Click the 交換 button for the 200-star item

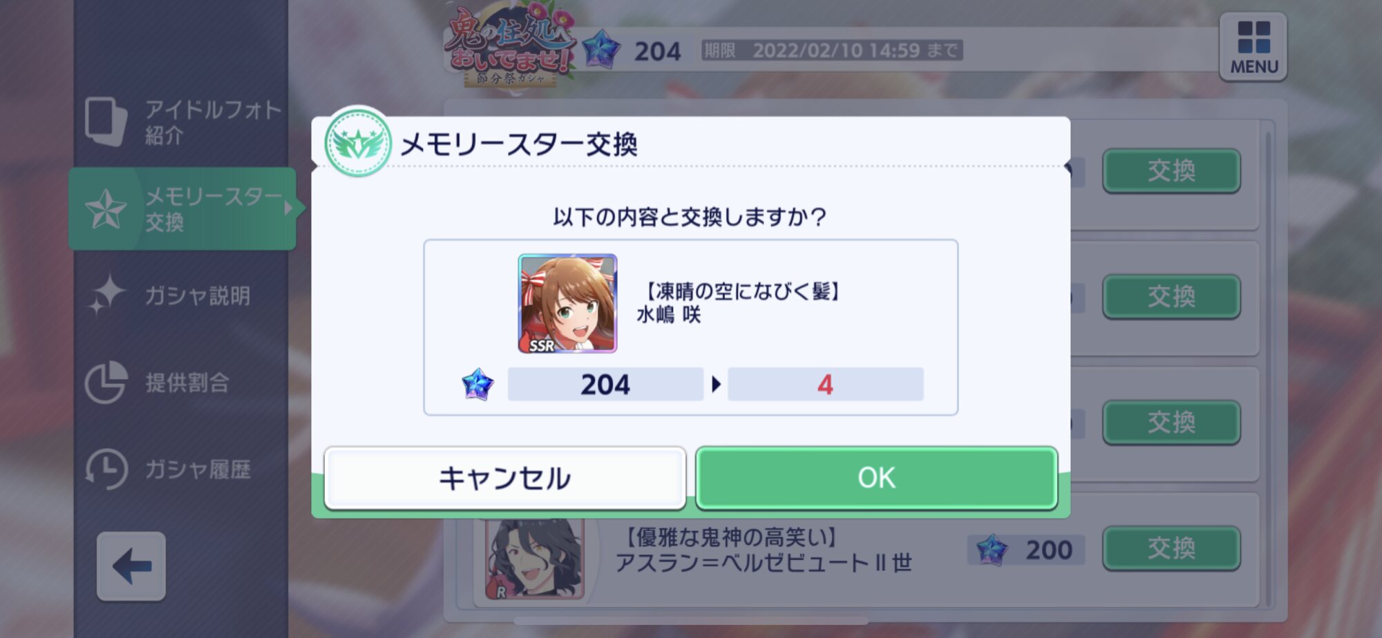pyautogui.click(x=1171, y=548)
